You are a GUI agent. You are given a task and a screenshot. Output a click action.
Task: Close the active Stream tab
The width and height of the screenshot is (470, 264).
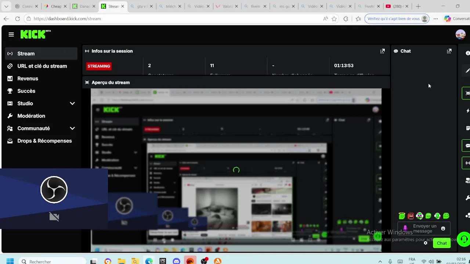(x=123, y=6)
